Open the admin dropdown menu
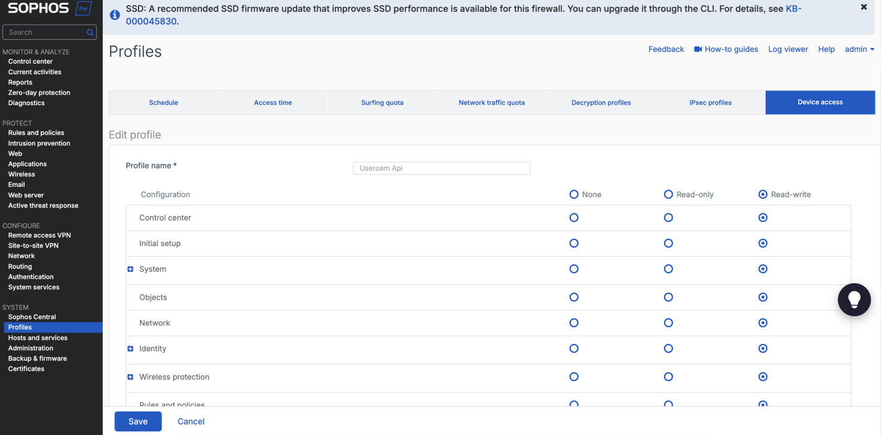 point(859,49)
